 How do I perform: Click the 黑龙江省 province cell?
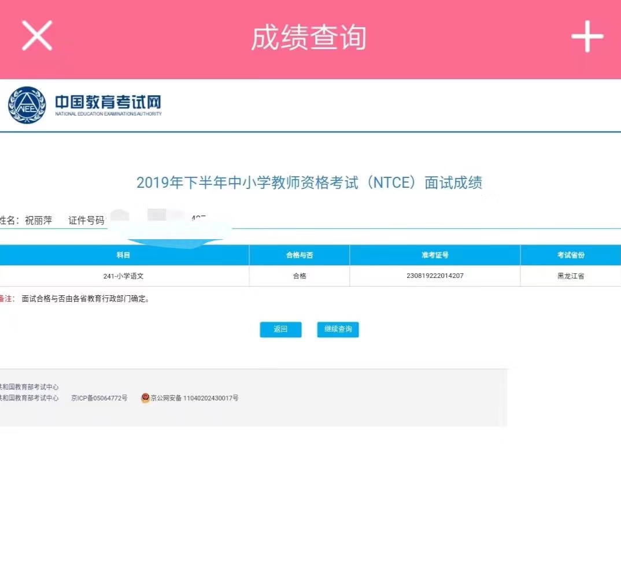[x=570, y=276]
